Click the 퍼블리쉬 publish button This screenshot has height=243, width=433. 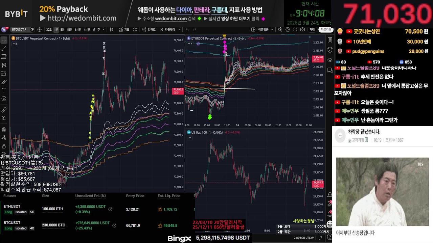coord(326,29)
